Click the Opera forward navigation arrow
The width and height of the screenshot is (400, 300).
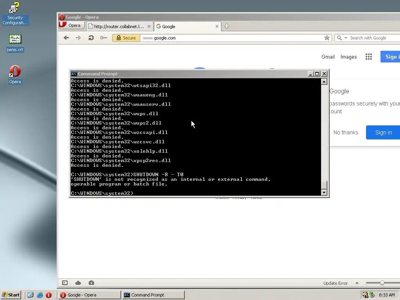pyautogui.click(x=78, y=38)
